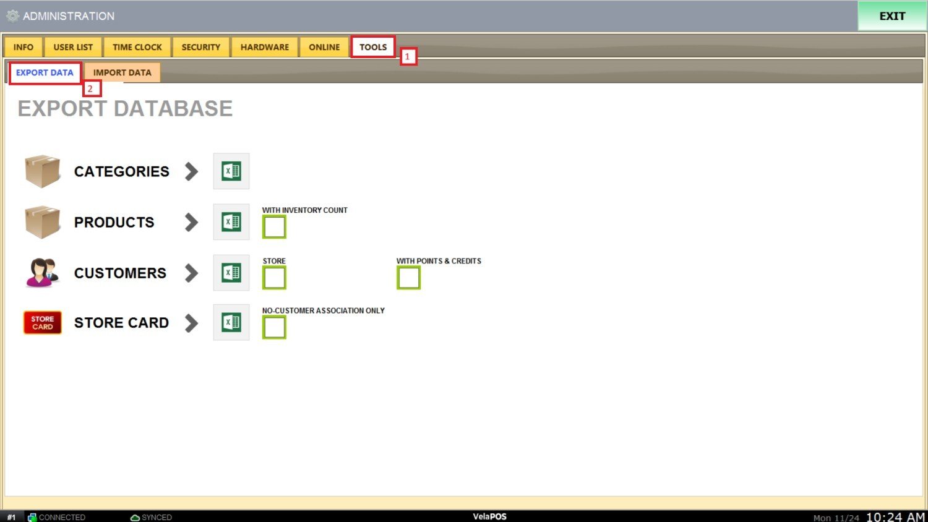This screenshot has height=522, width=928.
Task: Click the chevron arrow next to Categories
Action: (192, 171)
